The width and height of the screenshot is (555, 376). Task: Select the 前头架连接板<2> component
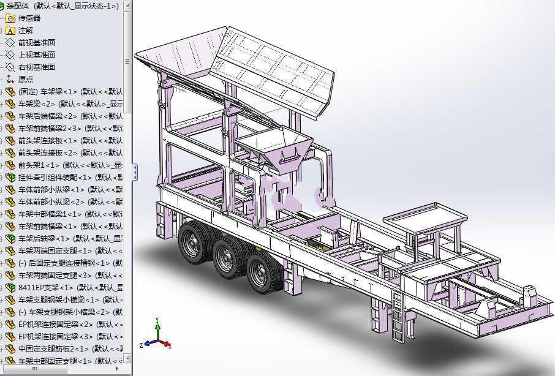click(x=64, y=153)
